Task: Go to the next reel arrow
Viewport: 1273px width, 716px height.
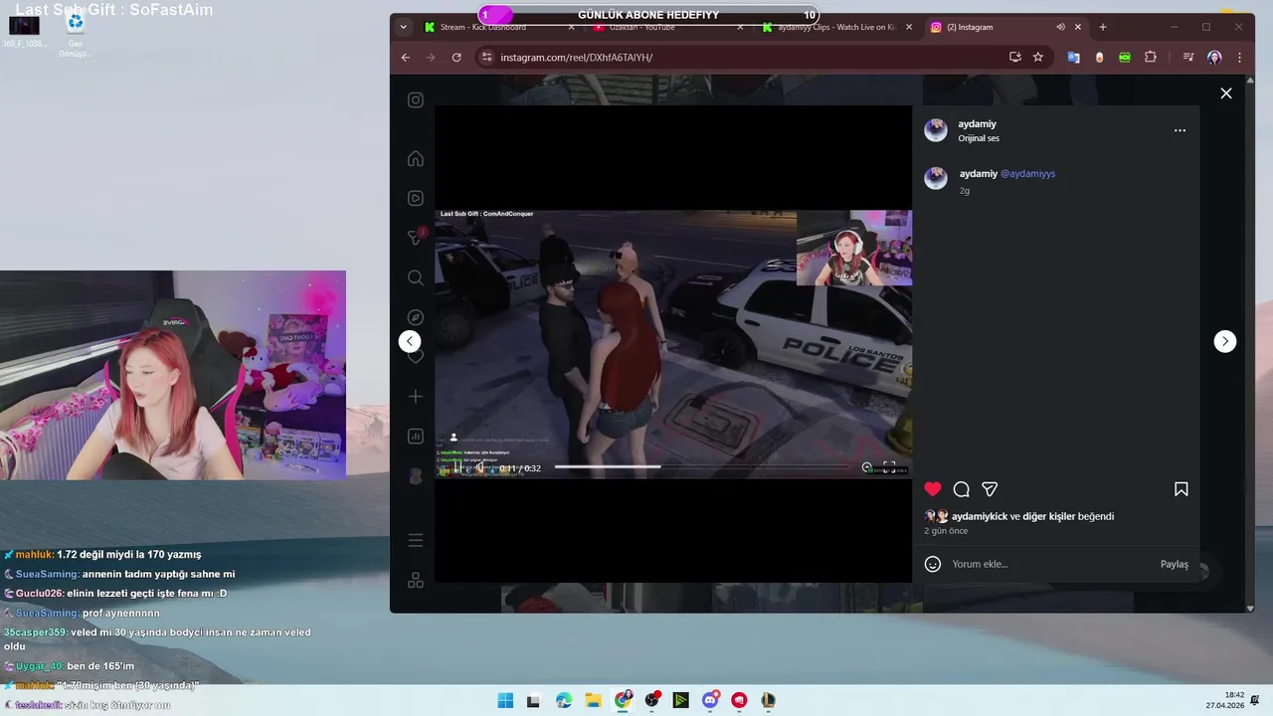Action: tap(1224, 341)
